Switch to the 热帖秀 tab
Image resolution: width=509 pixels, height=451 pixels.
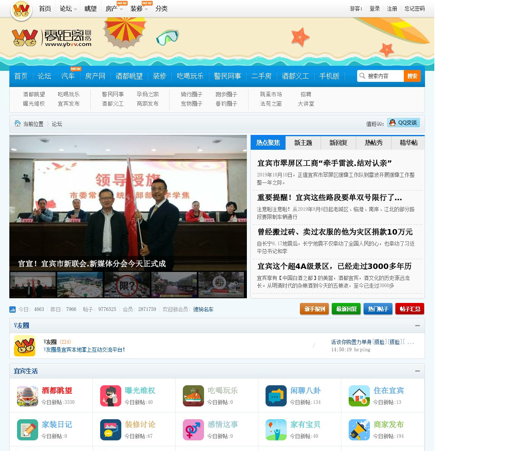374,143
